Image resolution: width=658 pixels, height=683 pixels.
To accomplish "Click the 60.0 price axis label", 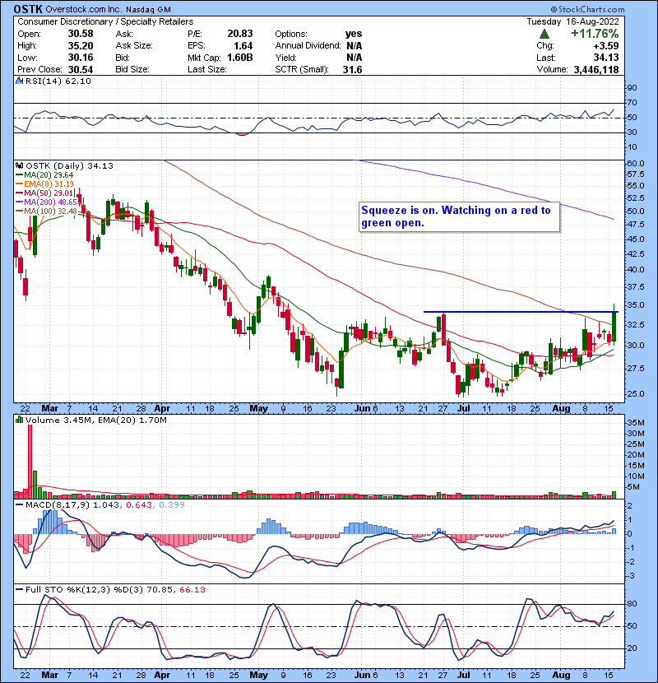I will pyautogui.click(x=635, y=164).
